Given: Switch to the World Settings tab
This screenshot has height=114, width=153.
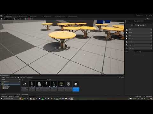Looking at the screenshot, I should [138, 51].
